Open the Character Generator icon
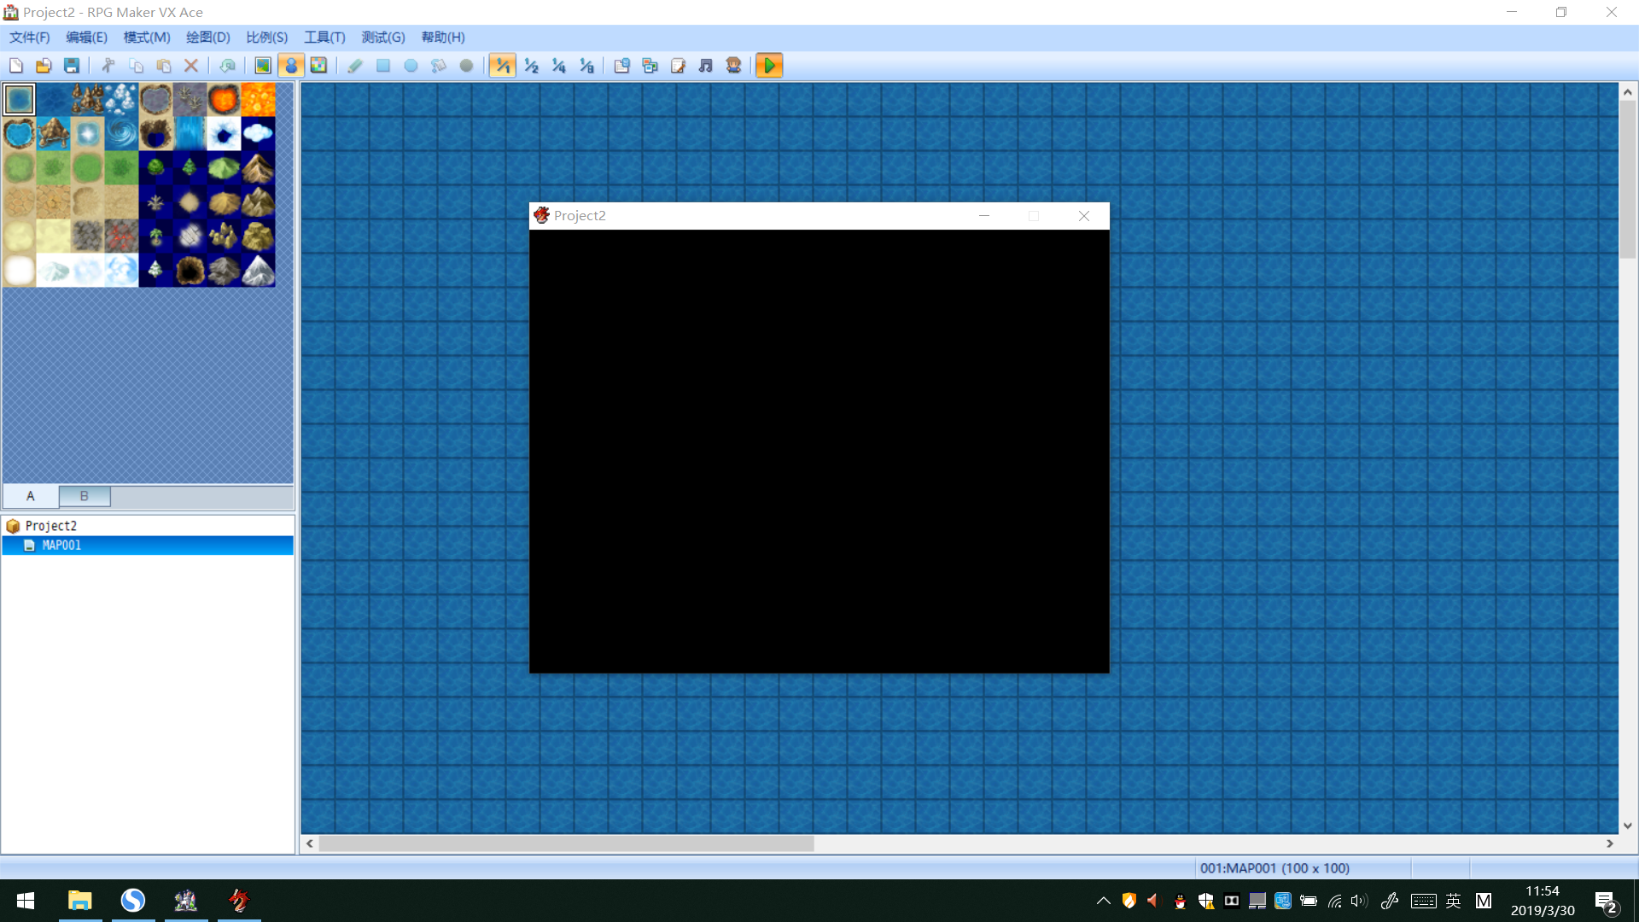This screenshot has width=1639, height=922. point(733,66)
